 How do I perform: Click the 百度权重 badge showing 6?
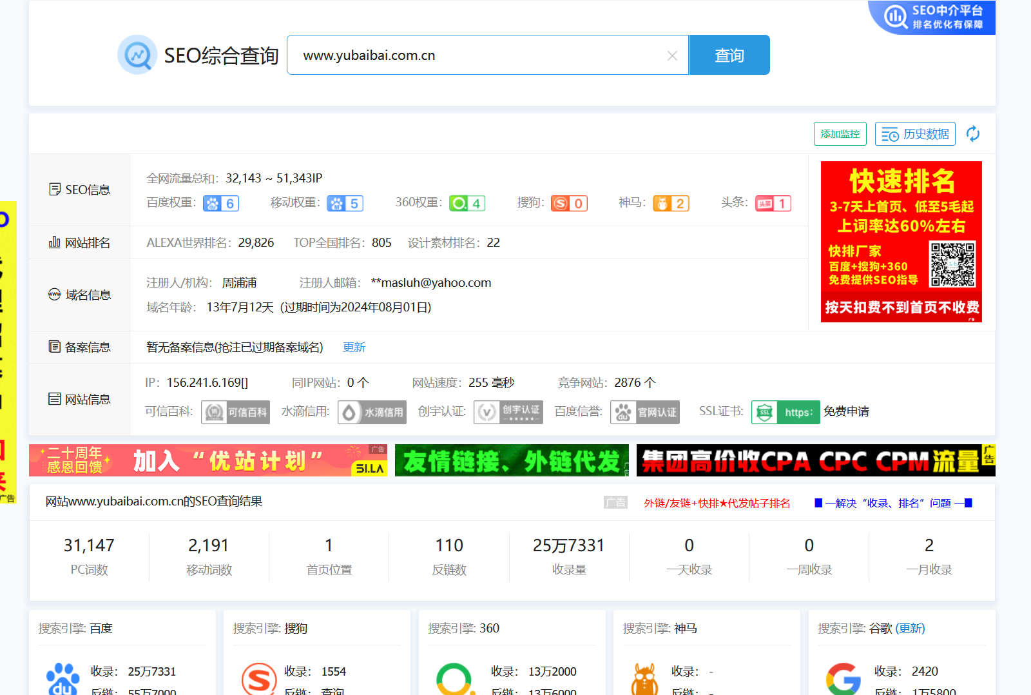click(x=221, y=204)
